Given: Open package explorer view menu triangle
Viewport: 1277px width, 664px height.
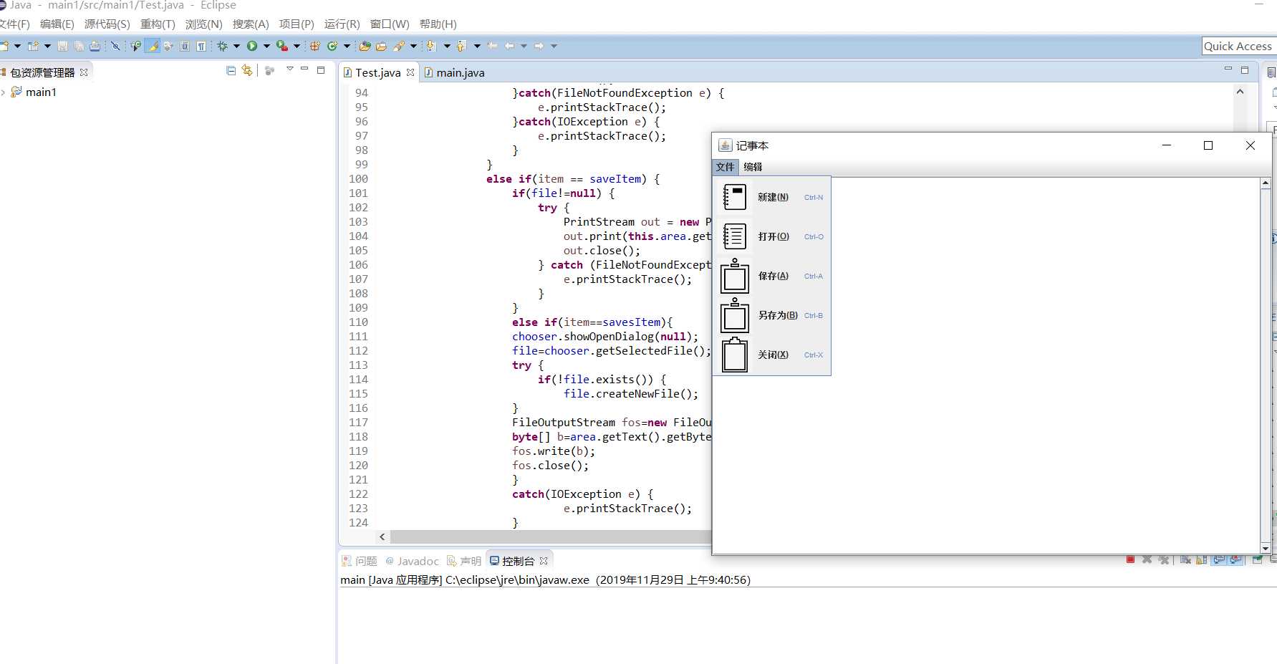Looking at the screenshot, I should [x=289, y=69].
